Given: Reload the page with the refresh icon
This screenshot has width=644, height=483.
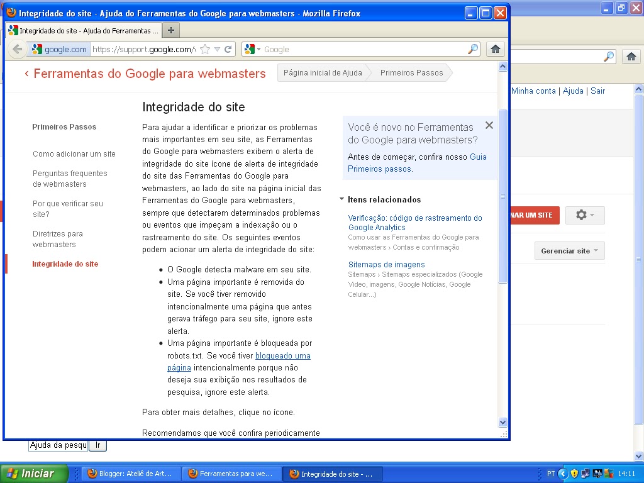Looking at the screenshot, I should pos(228,49).
